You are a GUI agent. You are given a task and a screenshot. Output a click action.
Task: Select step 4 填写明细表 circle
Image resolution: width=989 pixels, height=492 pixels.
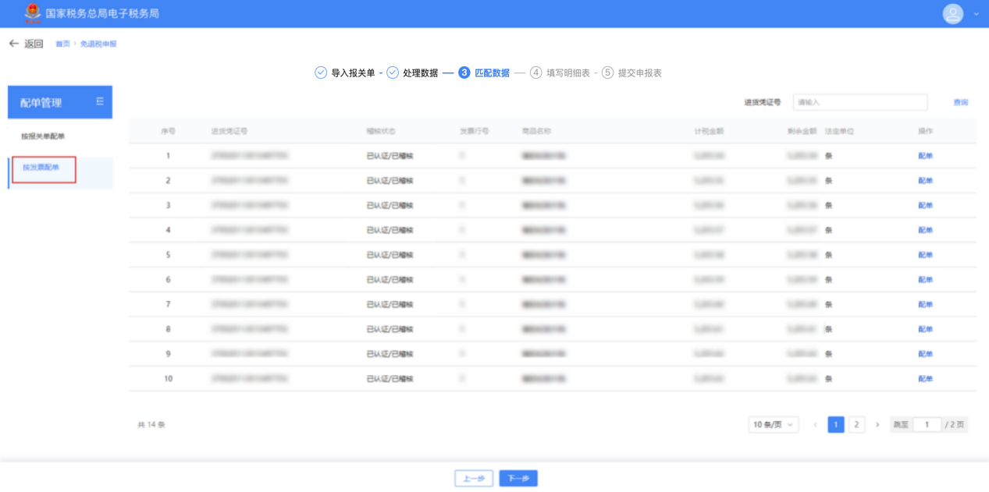(x=535, y=73)
